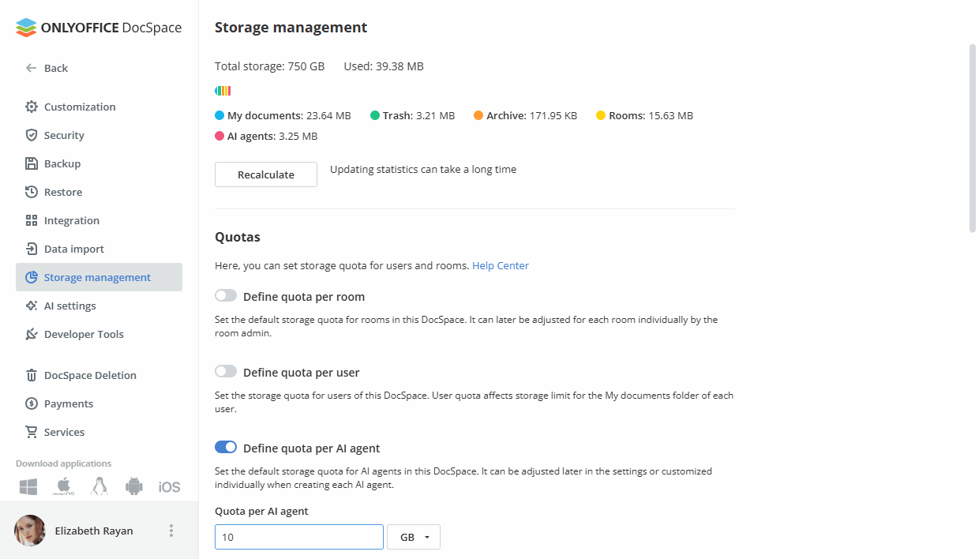Click the storage usage bar
Screen dimensions: 979x559
coord(223,90)
